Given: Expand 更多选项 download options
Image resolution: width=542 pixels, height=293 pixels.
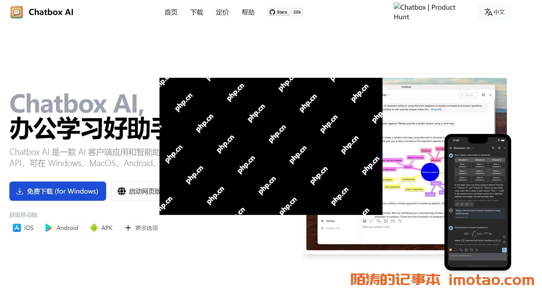Looking at the screenshot, I should coord(142,228).
